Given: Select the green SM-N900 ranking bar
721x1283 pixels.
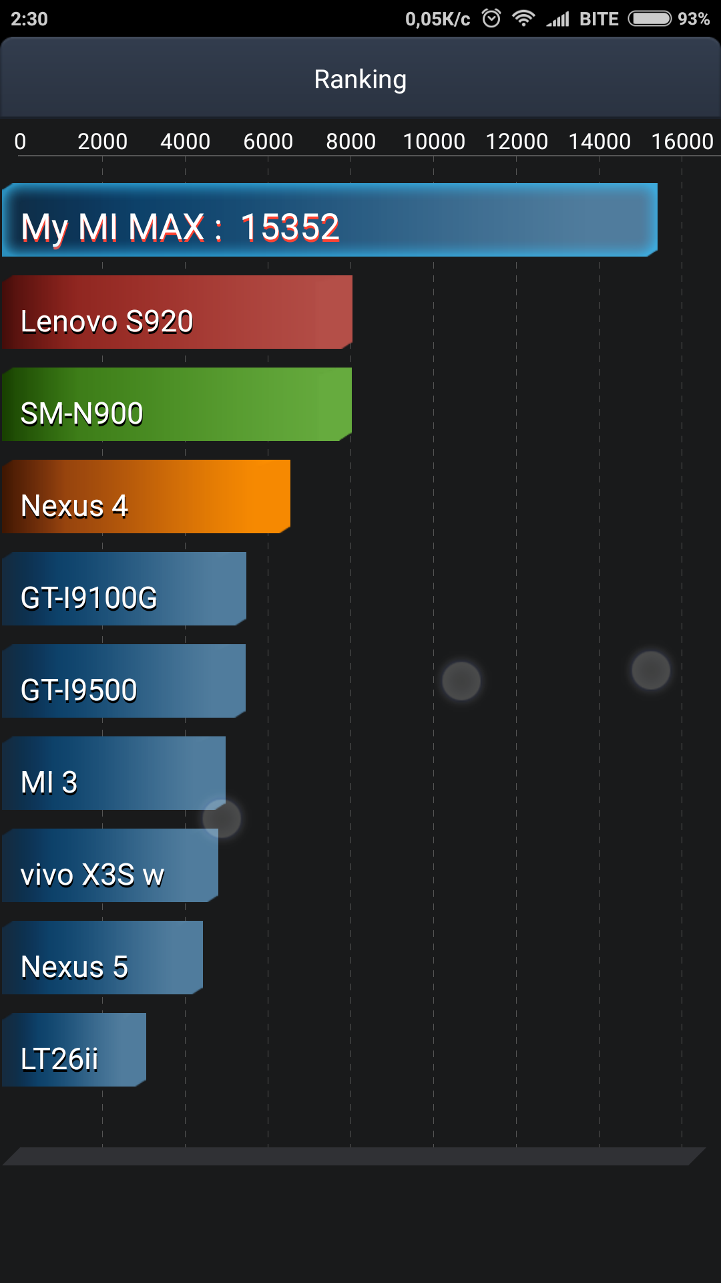Looking at the screenshot, I should coord(177,404).
